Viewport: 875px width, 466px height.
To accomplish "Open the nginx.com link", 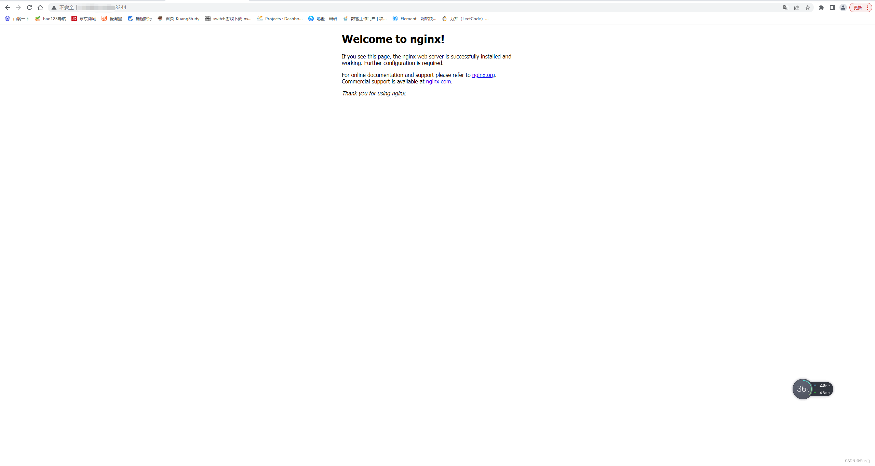I will coord(438,81).
